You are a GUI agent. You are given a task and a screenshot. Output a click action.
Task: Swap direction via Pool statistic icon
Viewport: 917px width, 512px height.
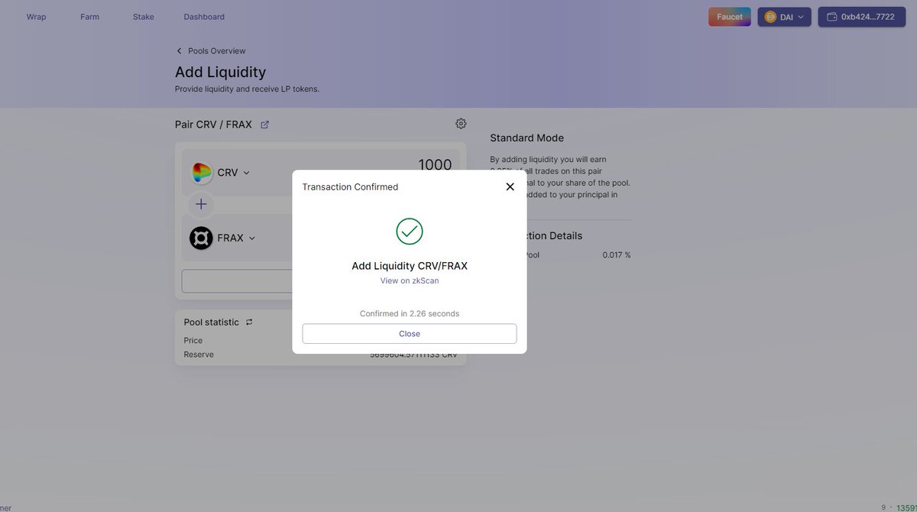tap(249, 322)
